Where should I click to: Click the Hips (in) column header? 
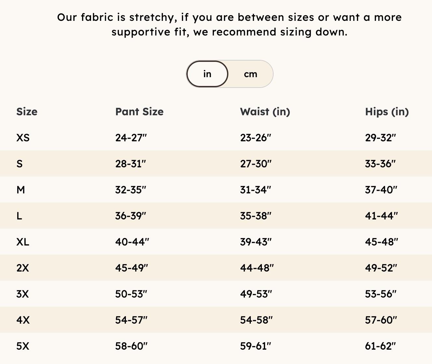click(x=387, y=112)
